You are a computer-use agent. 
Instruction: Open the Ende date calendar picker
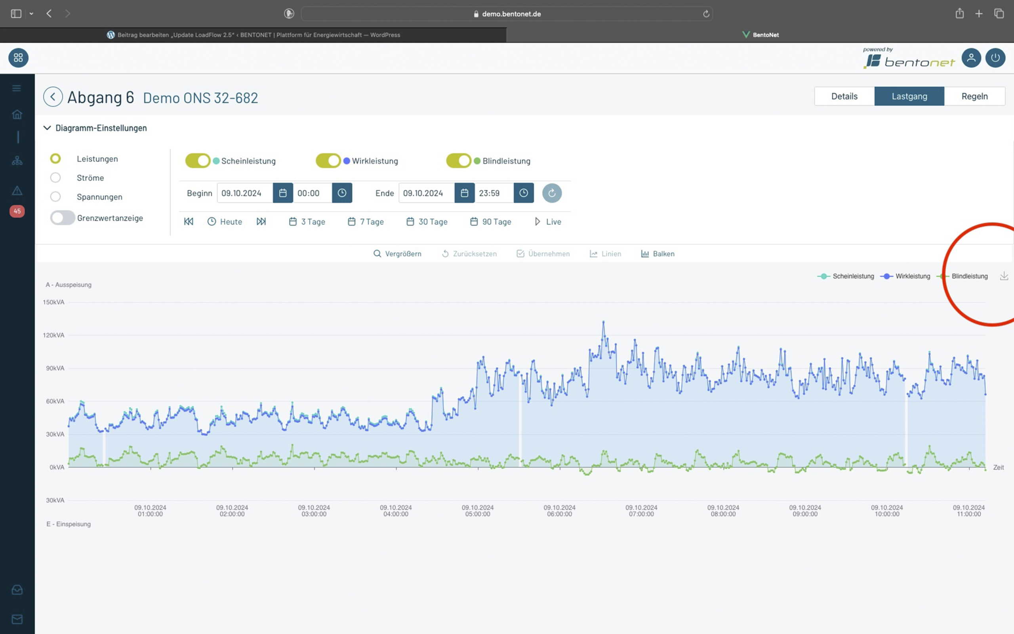(x=464, y=193)
